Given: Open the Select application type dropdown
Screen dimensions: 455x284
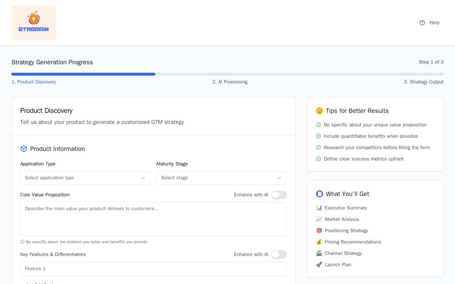Looking at the screenshot, I should [85, 178].
